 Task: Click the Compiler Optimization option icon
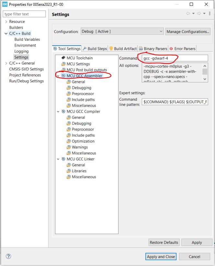click(69, 141)
